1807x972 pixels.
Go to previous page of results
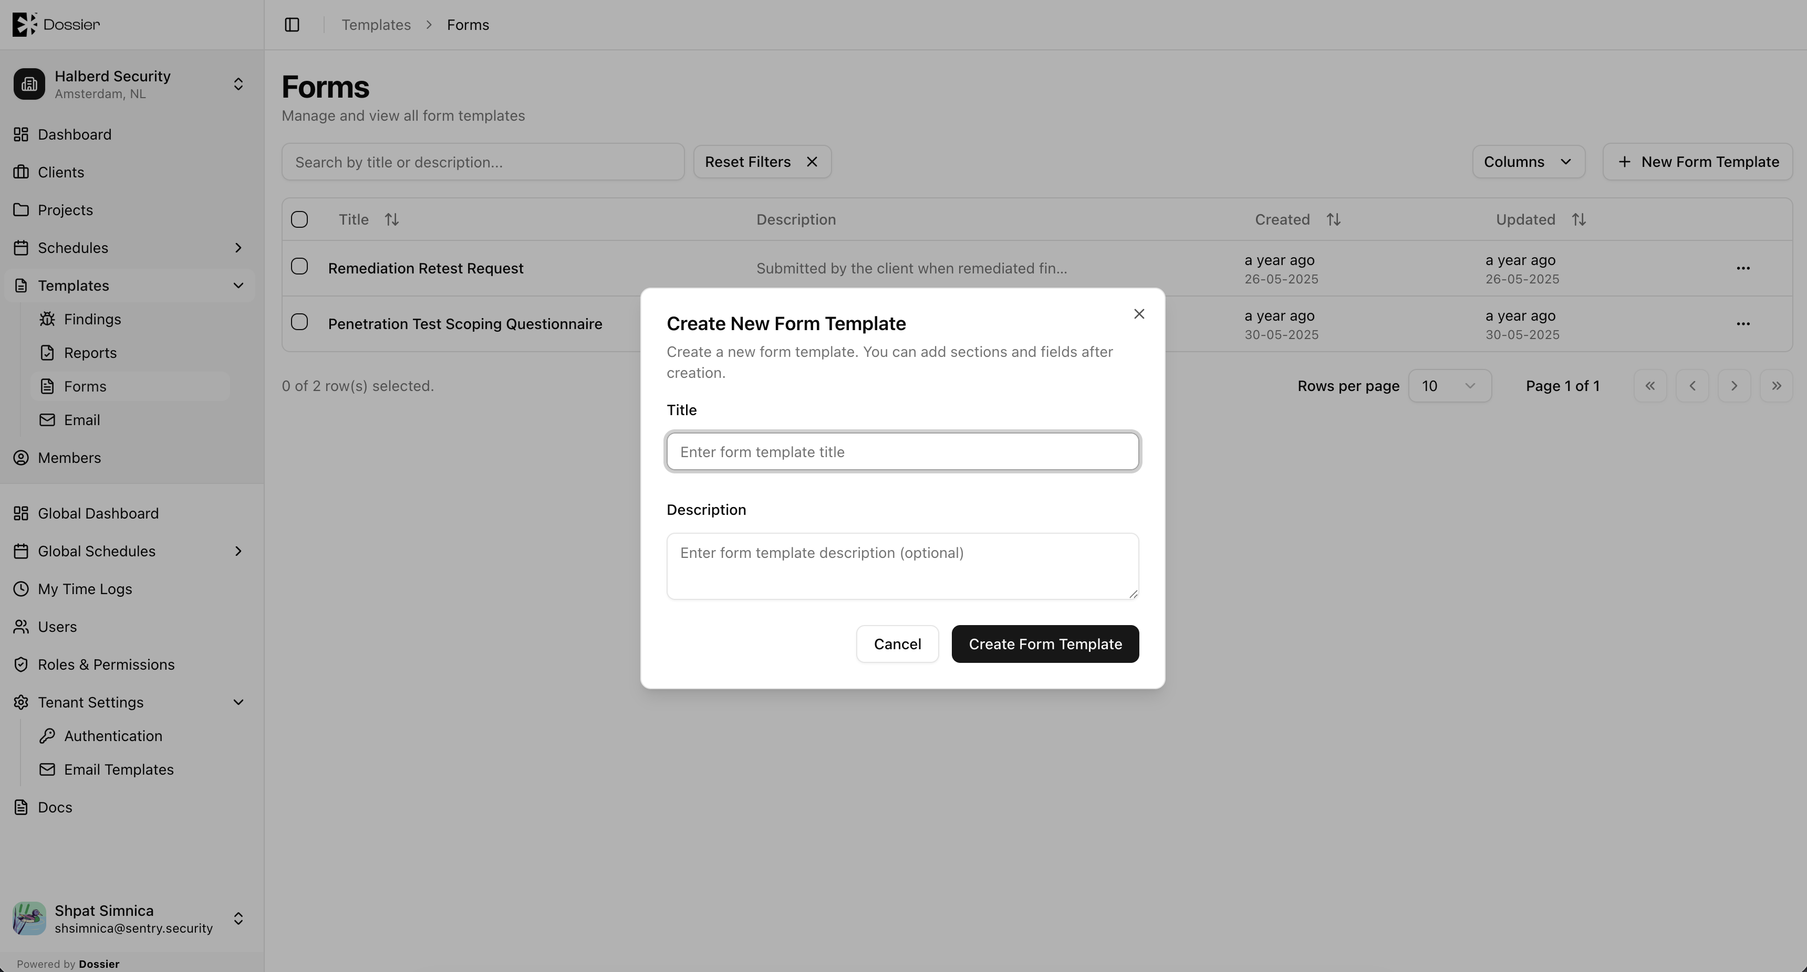[x=1692, y=386]
